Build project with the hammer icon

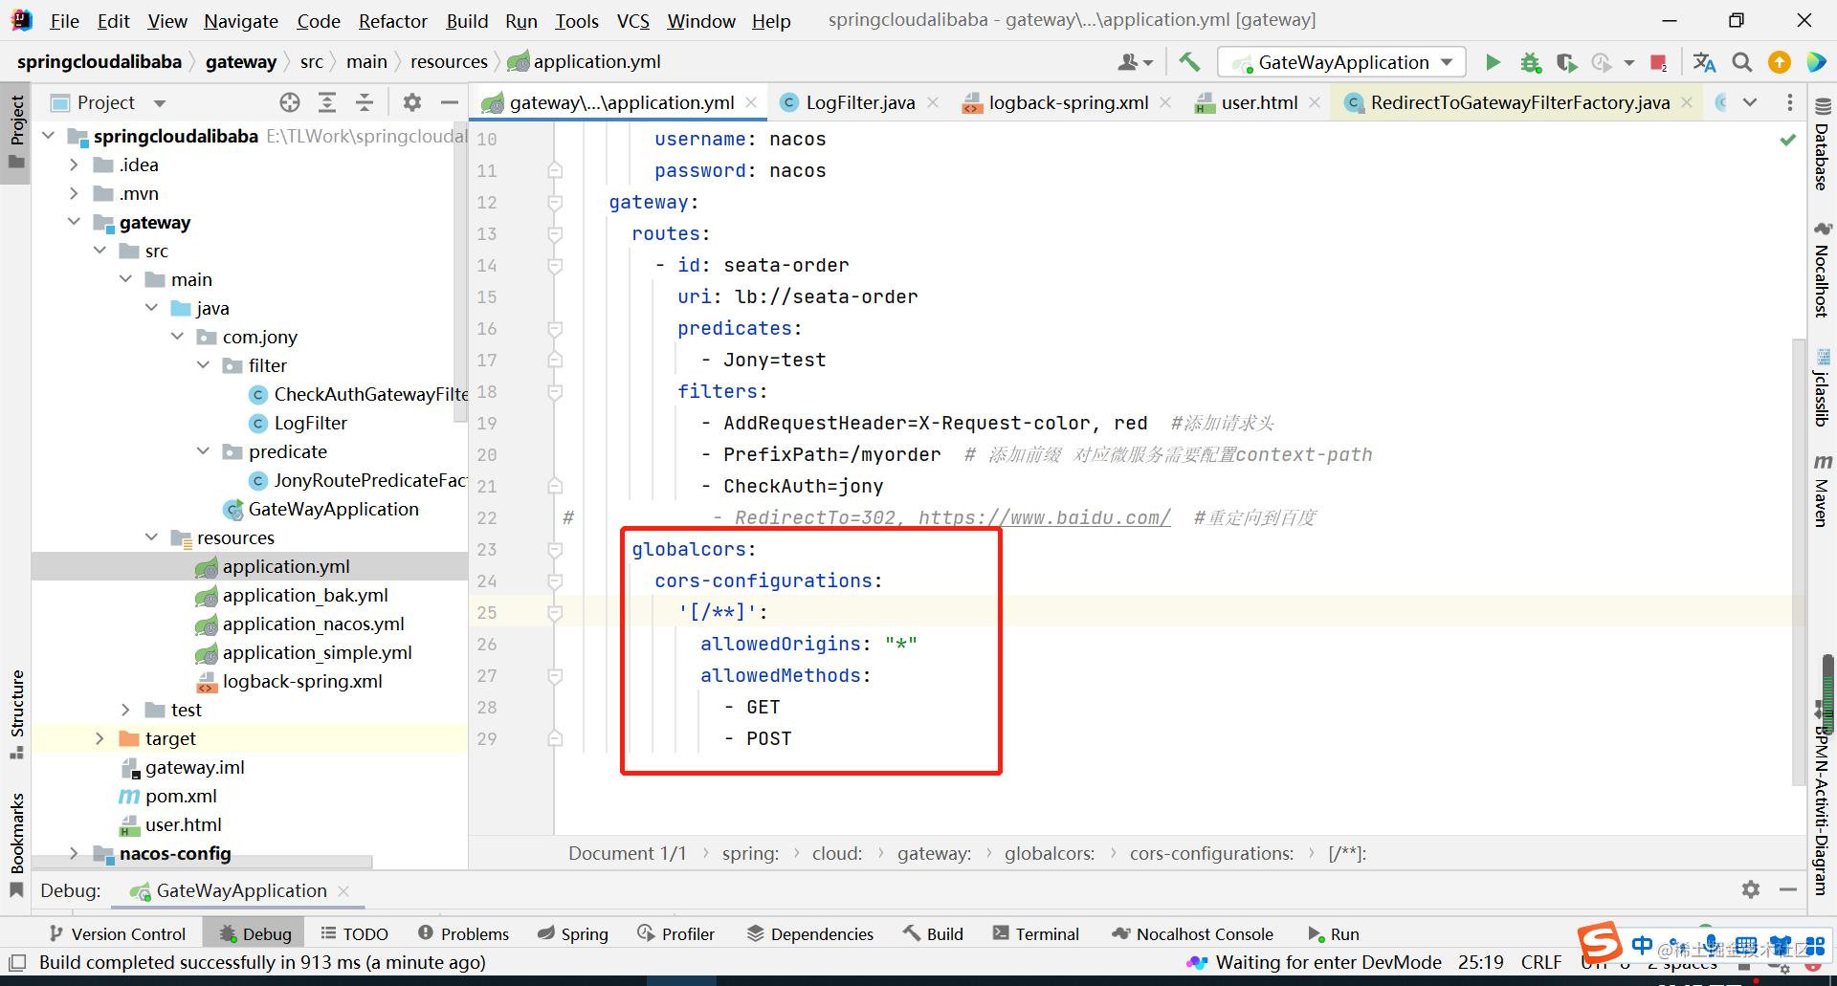point(1189,62)
